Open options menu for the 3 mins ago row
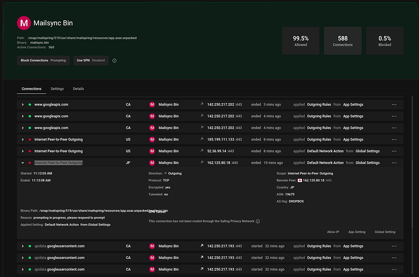Screen dimensions: 419x277 point(394,104)
